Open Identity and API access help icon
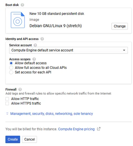Viewport: 133px width, 146px height. pyautogui.click(x=42, y=39)
